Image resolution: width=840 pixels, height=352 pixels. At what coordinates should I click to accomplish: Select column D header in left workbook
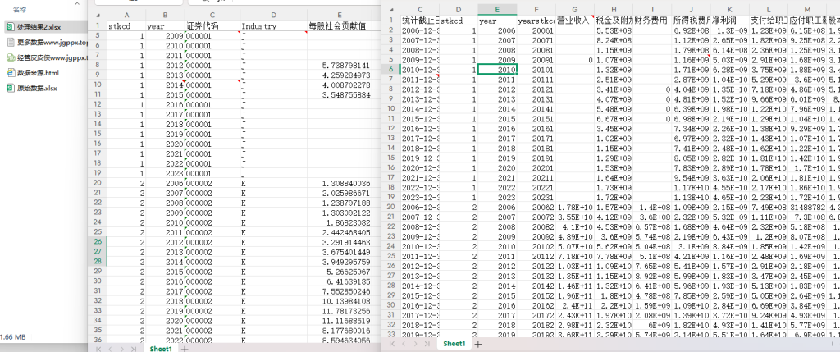tap(273, 15)
